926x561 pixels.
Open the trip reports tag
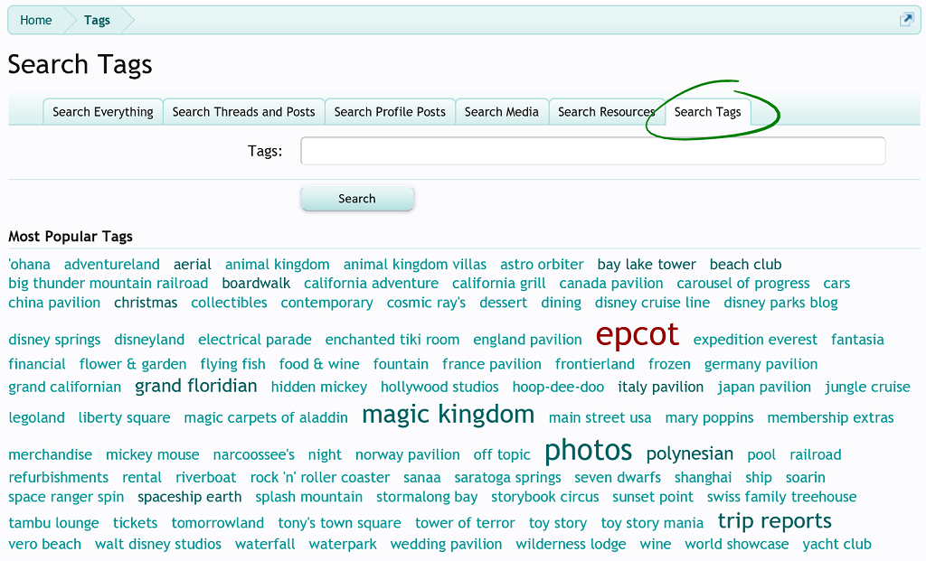pos(774,520)
